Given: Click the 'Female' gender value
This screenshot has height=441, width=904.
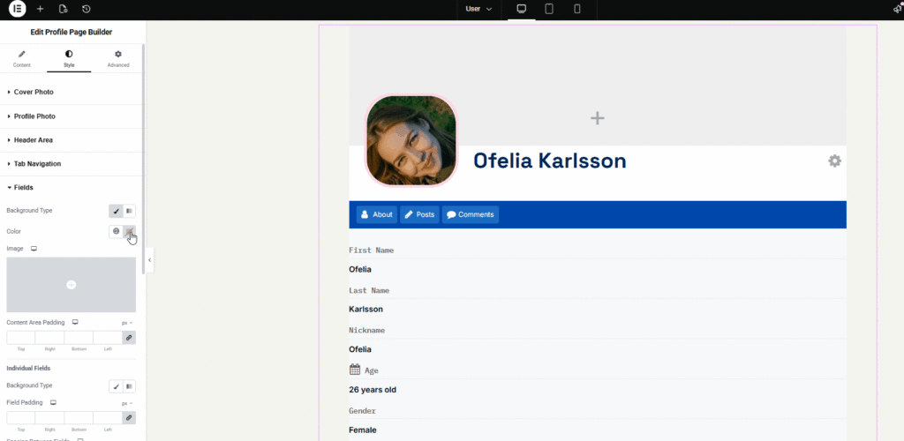Looking at the screenshot, I should [x=363, y=430].
